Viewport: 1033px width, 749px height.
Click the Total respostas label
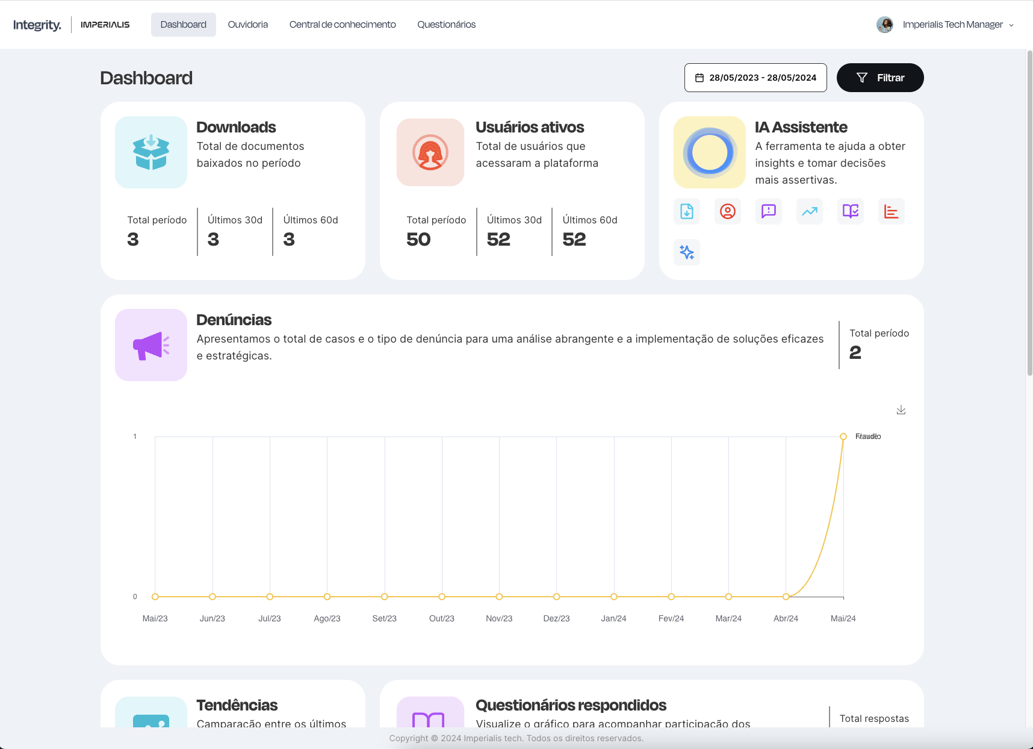pos(875,718)
